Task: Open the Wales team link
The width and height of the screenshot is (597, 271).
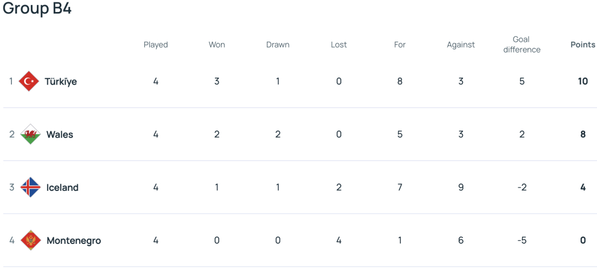Action: [x=60, y=134]
